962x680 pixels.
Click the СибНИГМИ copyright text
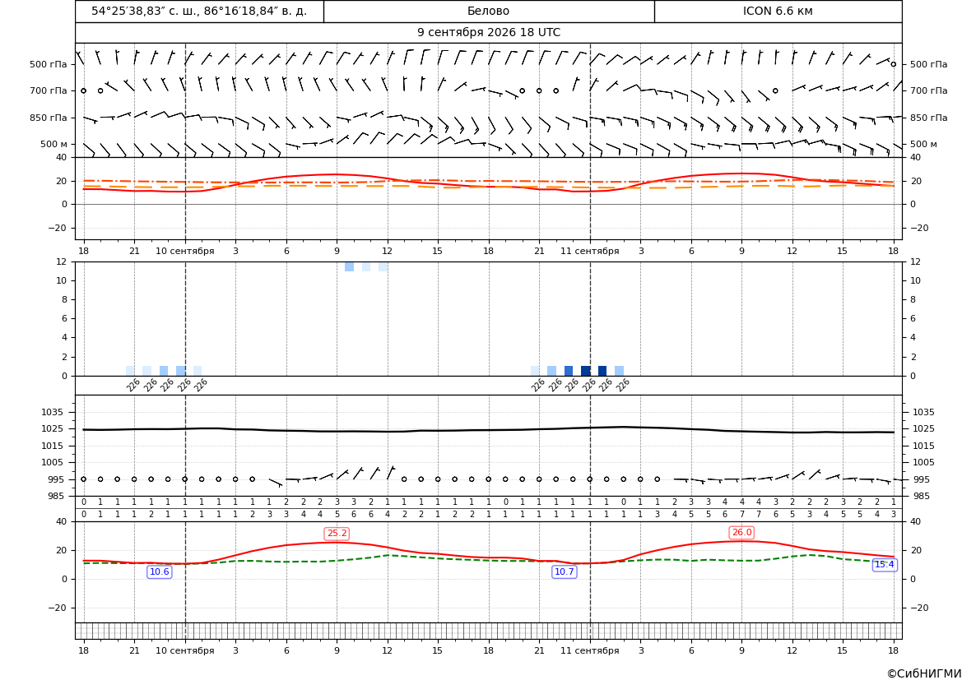click(924, 673)
